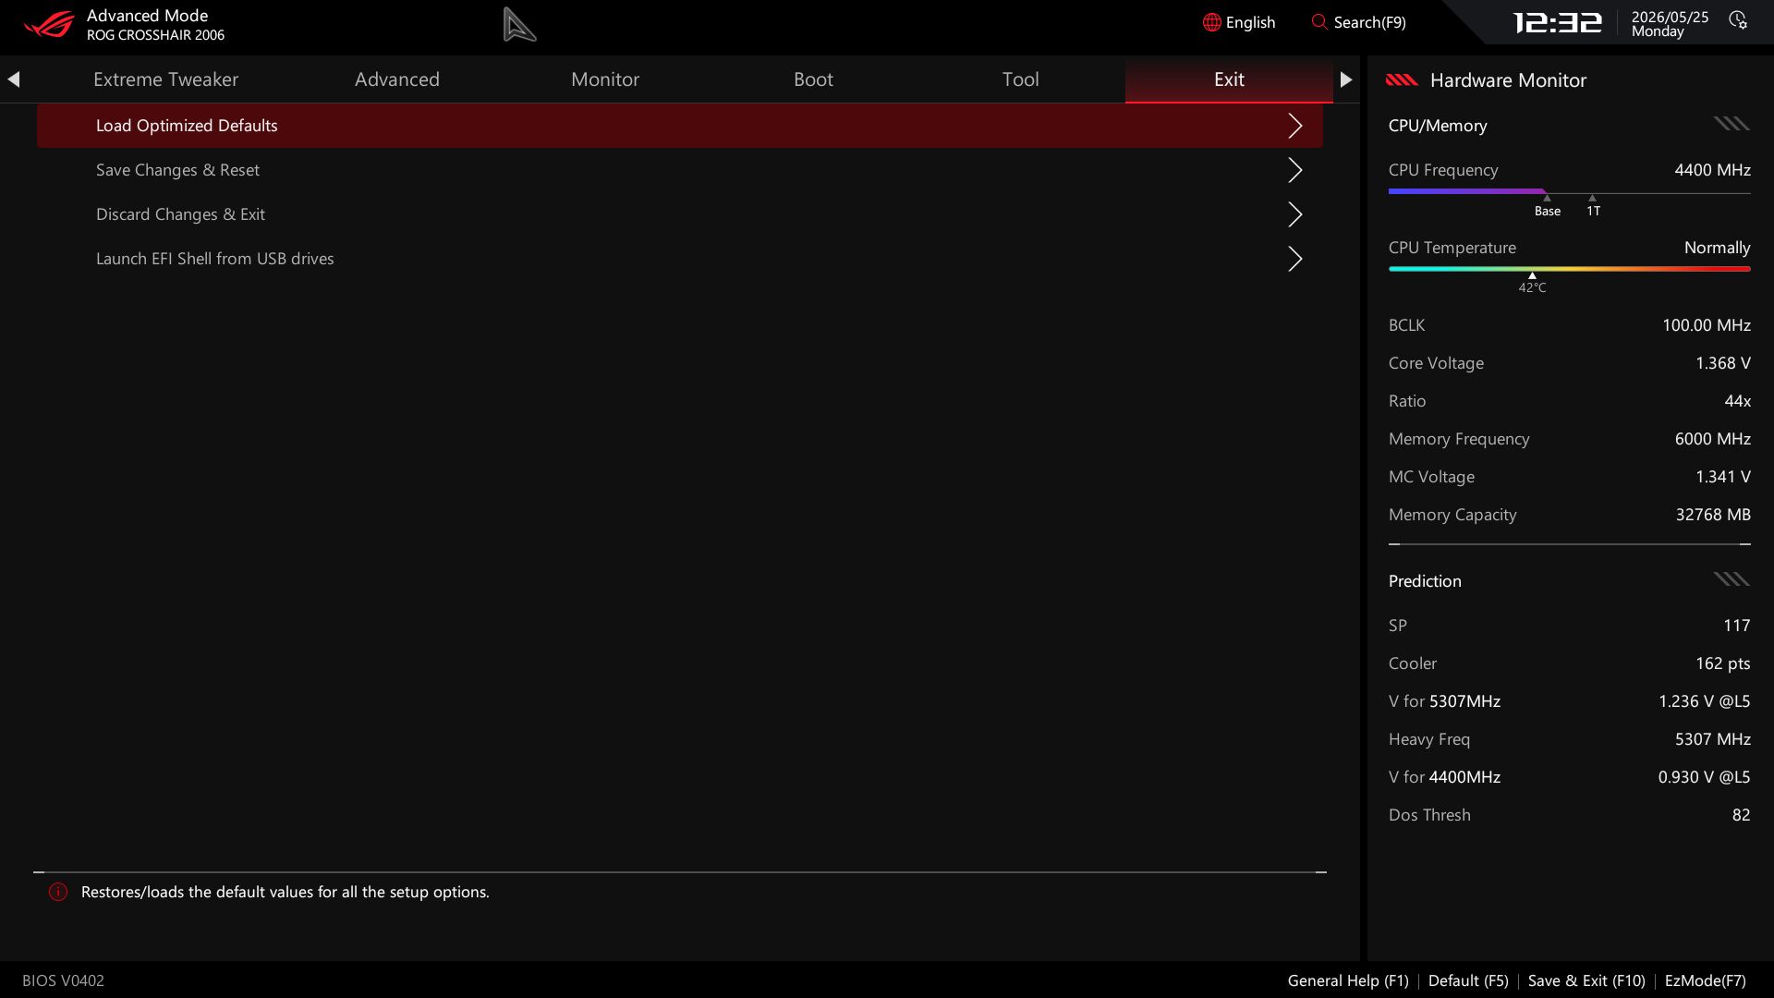The height and width of the screenshot is (998, 1774).
Task: Click the Ratio 44x value
Action: (x=1737, y=401)
